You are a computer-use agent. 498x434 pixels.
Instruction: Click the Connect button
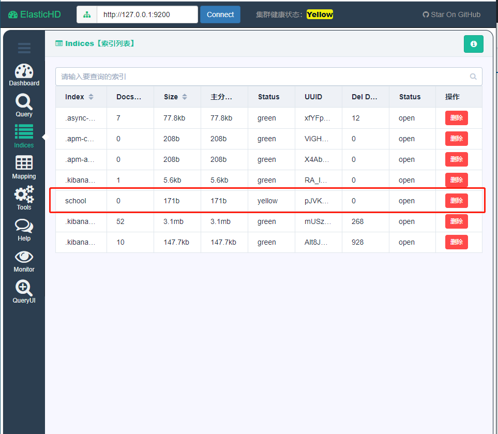(x=220, y=14)
